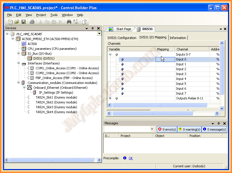Open the Project menu
Image resolution: width=232 pixels, height=173 pixels.
click(41, 15)
